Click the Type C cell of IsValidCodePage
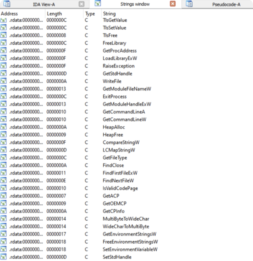The width and height of the screenshot is (253, 261). (86, 189)
